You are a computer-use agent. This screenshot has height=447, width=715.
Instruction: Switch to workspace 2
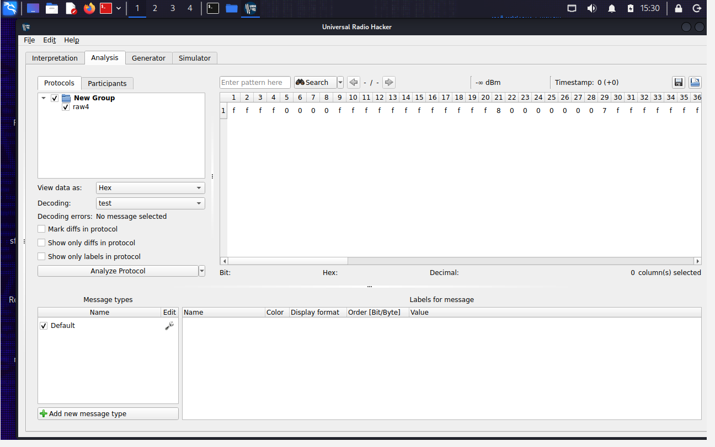point(155,8)
